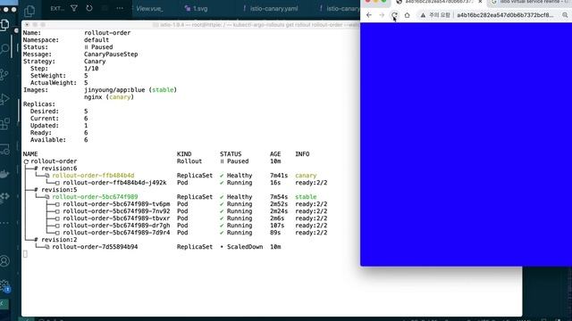
Task: Open the Extensions view icon
Action: pos(4,124)
